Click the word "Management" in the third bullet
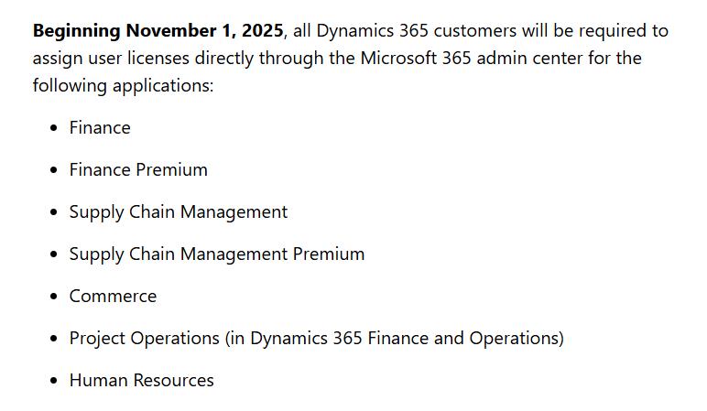This screenshot has width=707, height=411. (x=234, y=212)
